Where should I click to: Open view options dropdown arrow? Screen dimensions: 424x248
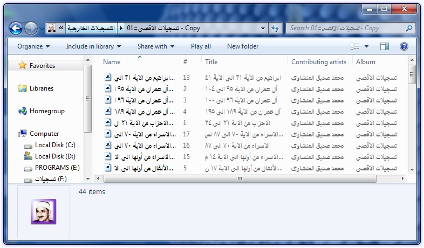[x=367, y=46]
